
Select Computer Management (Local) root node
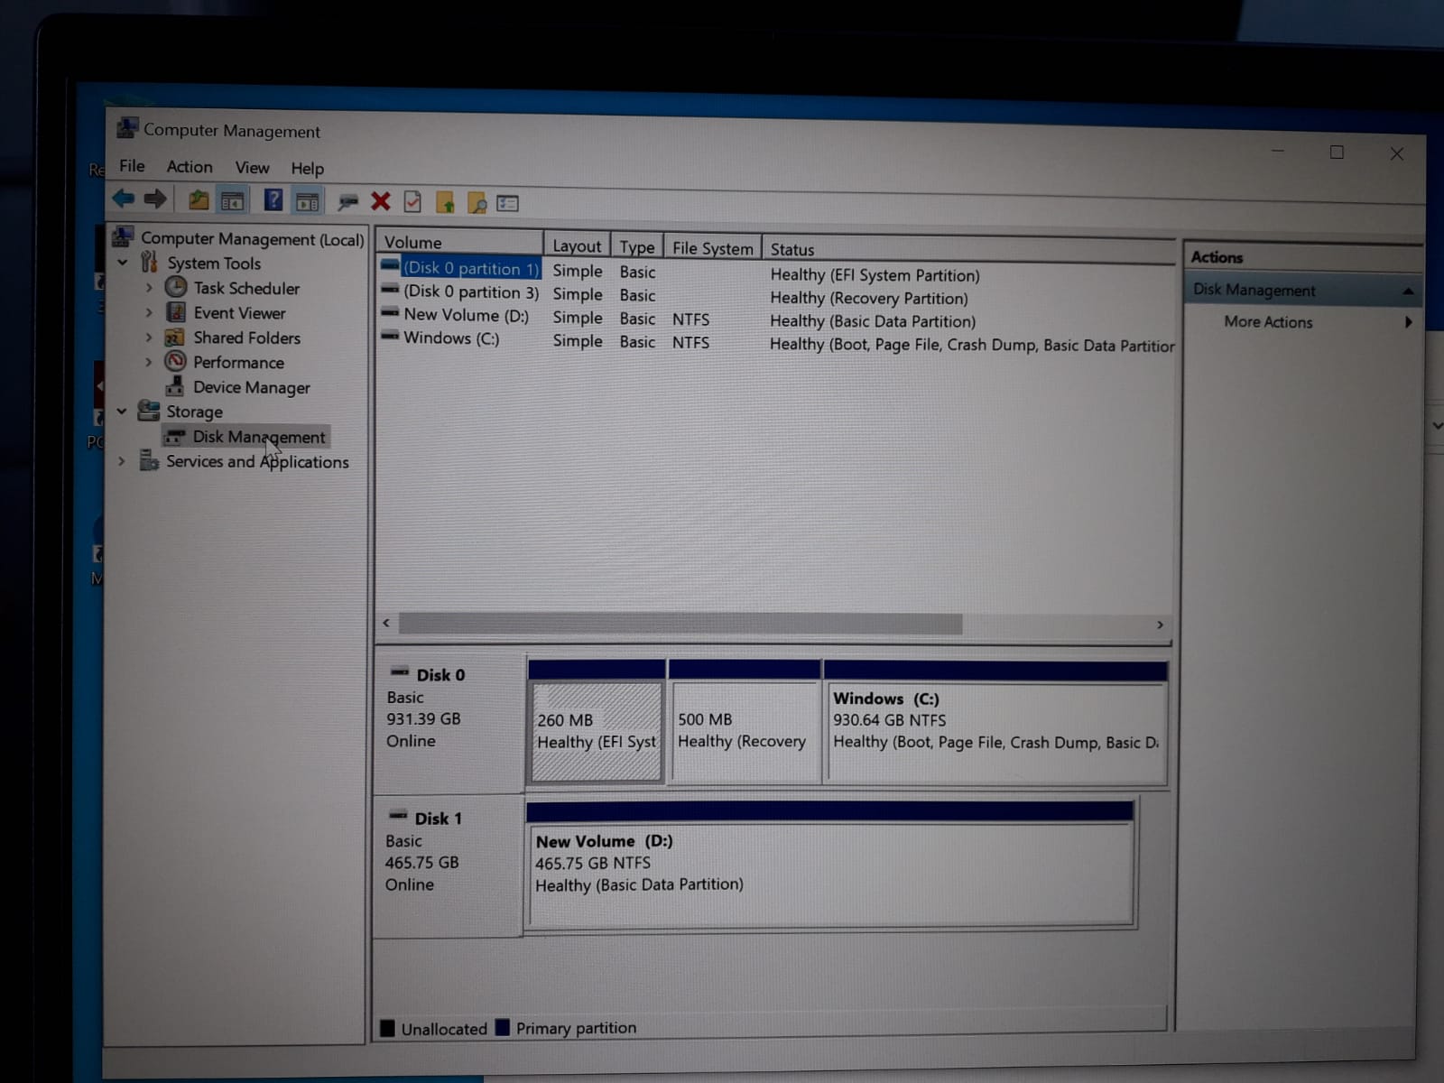pos(252,239)
